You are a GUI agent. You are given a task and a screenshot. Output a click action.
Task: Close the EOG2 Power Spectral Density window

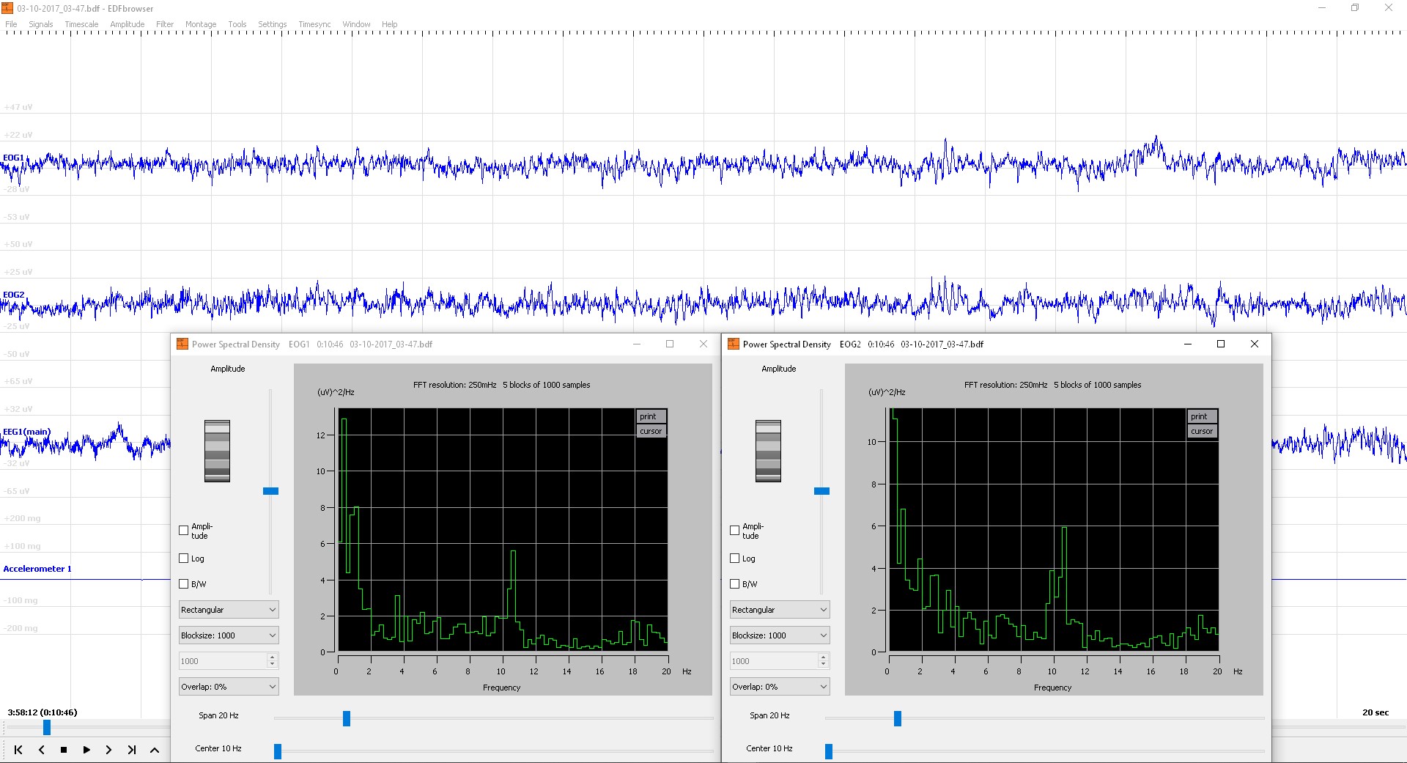click(1255, 344)
